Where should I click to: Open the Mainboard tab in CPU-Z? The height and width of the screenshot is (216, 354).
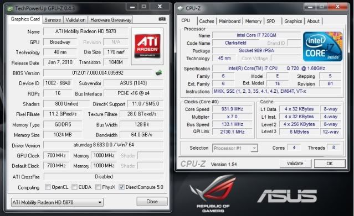click(229, 21)
